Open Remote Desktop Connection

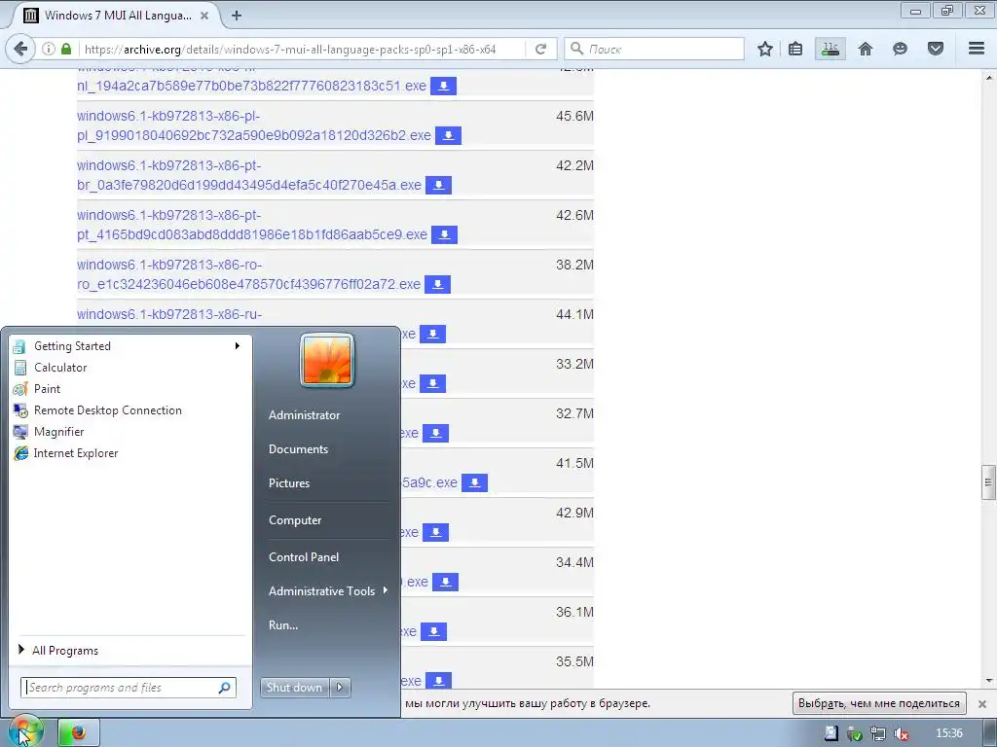[107, 410]
